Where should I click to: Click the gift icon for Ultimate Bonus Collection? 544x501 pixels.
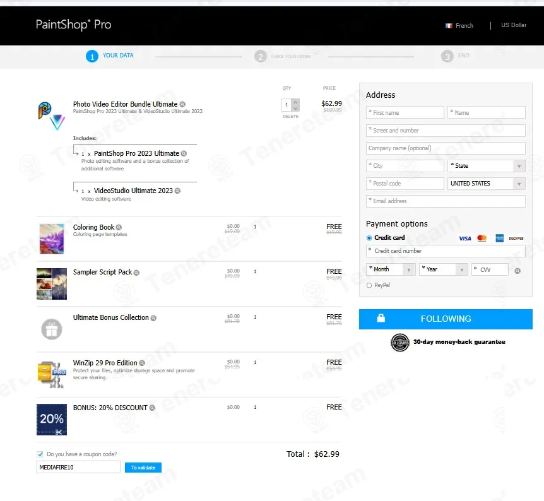point(52,329)
